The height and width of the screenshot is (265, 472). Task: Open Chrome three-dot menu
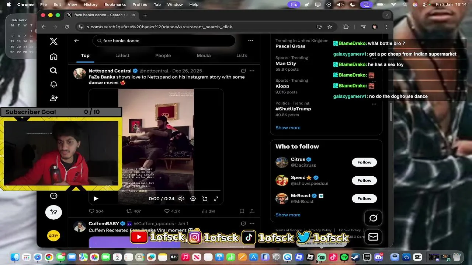[x=386, y=27]
